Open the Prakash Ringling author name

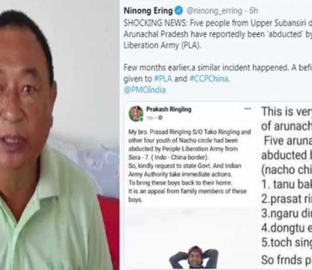pos(169,109)
